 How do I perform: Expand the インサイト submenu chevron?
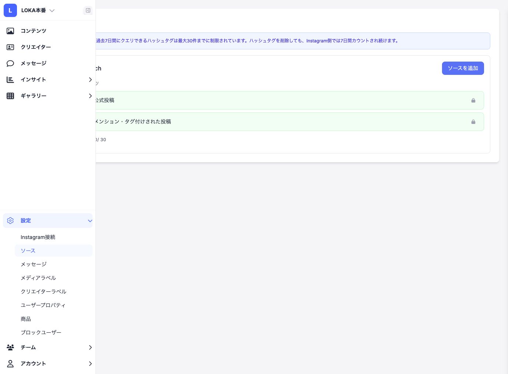tap(90, 80)
